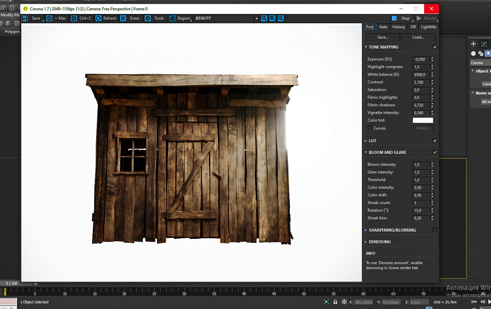
Task: Disable the Tone Mapping checkbox
Action: tap(435, 47)
